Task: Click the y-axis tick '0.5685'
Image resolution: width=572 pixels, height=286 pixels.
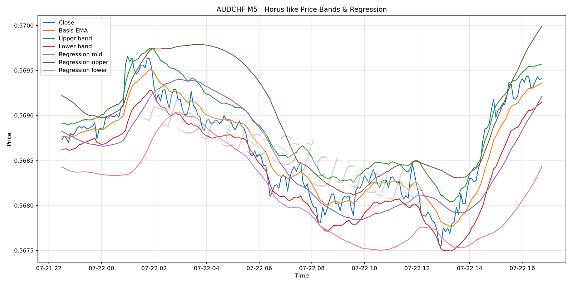Action: tap(24, 161)
